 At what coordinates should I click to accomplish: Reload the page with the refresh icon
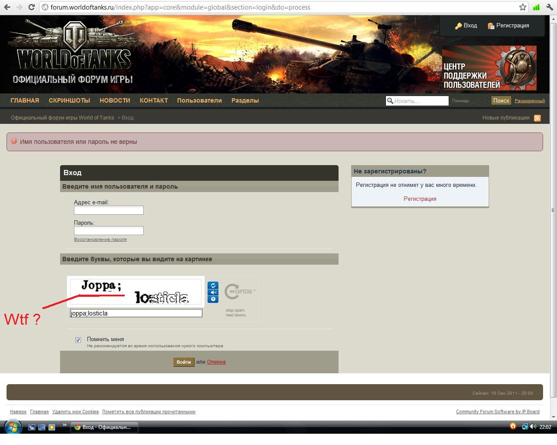pos(31,7)
